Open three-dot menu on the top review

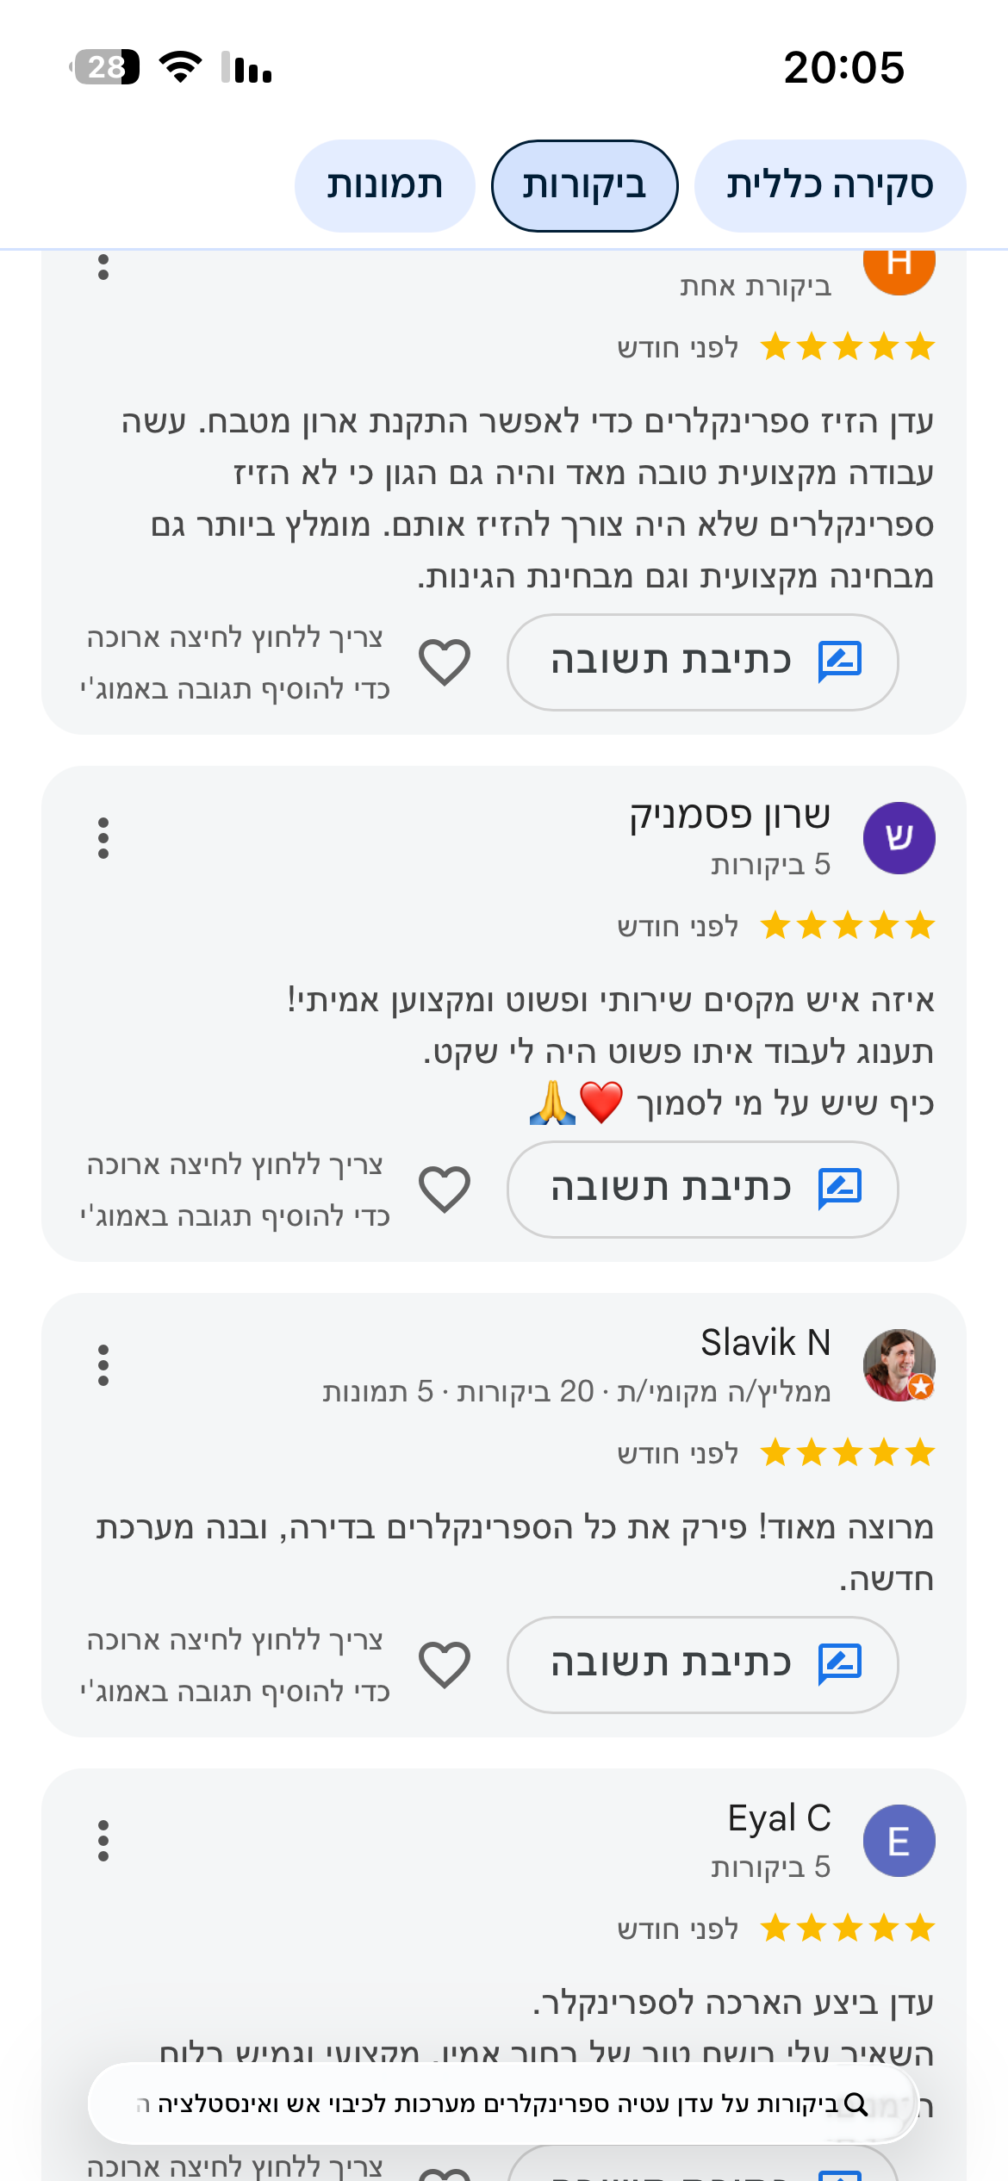(103, 266)
